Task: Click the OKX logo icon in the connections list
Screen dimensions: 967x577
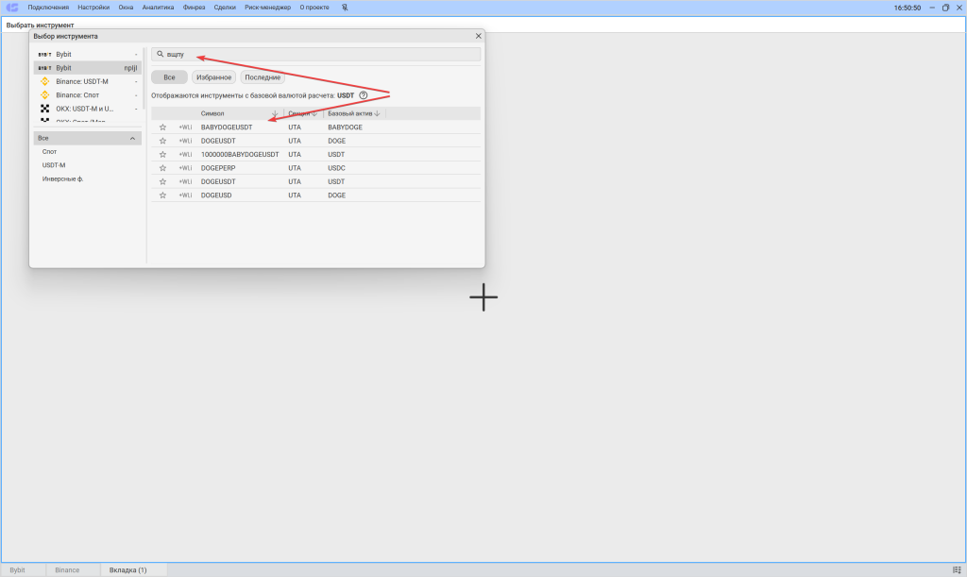Action: (x=44, y=109)
